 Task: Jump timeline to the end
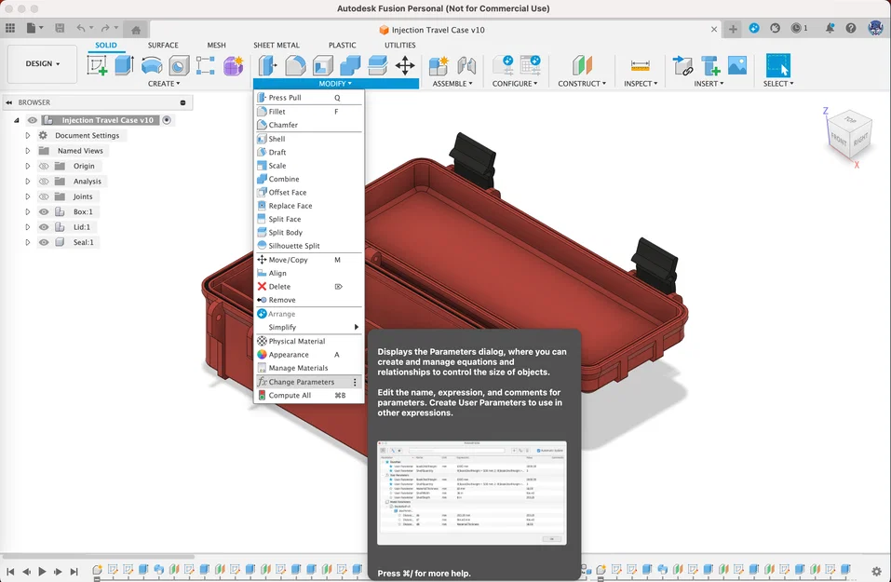[x=74, y=571]
